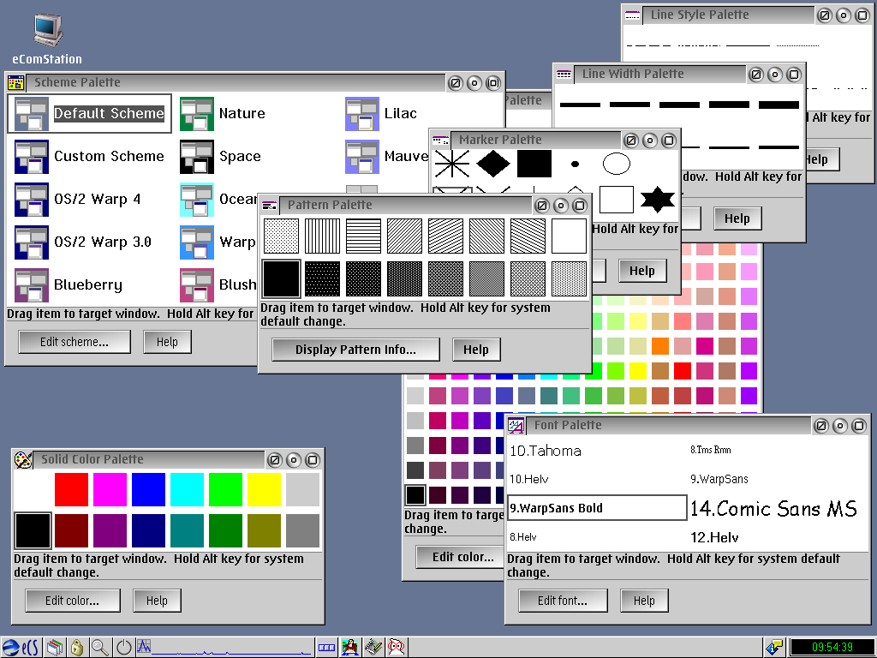Screen dimensions: 877x658
Task: Select the solid black pattern in Pattern Palette
Action: click(281, 278)
